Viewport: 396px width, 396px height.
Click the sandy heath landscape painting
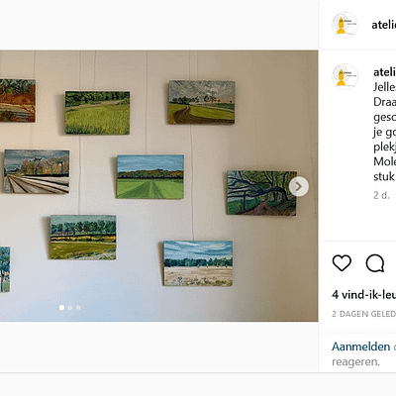(198, 263)
